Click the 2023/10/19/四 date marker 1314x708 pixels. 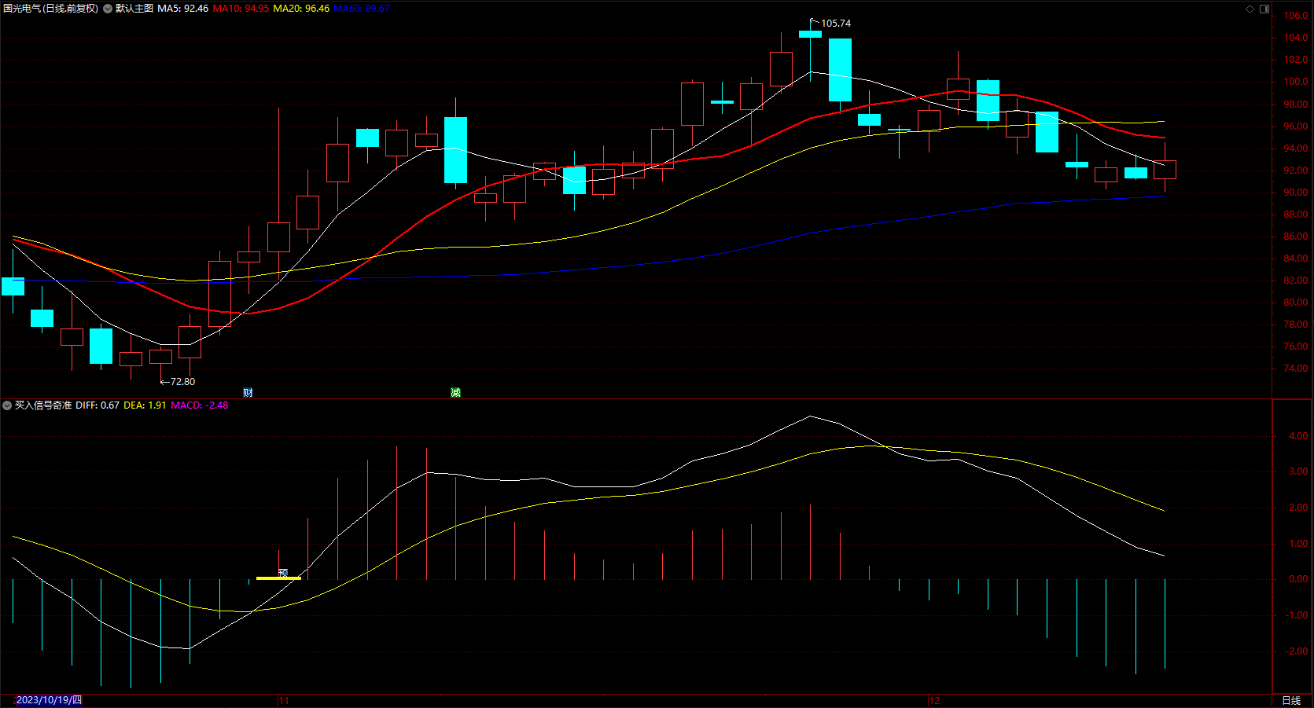tap(49, 700)
